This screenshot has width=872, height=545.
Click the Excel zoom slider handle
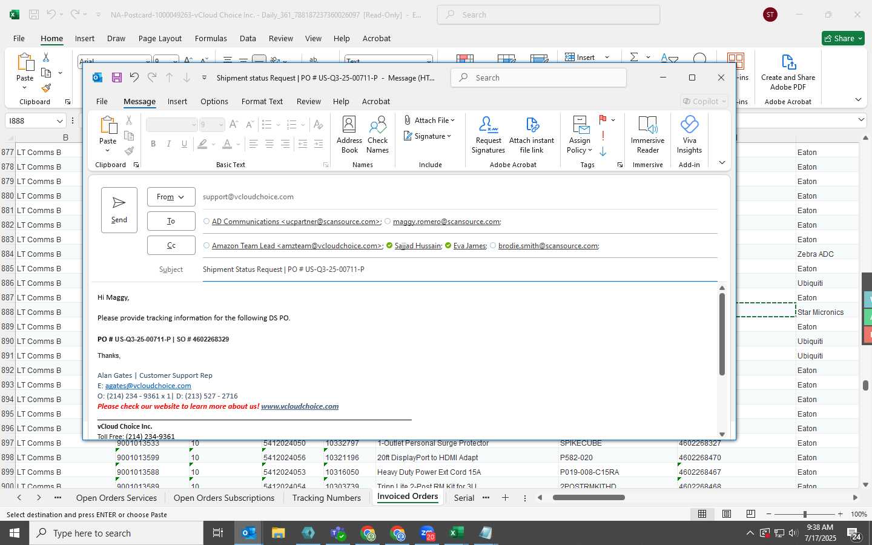click(x=805, y=514)
